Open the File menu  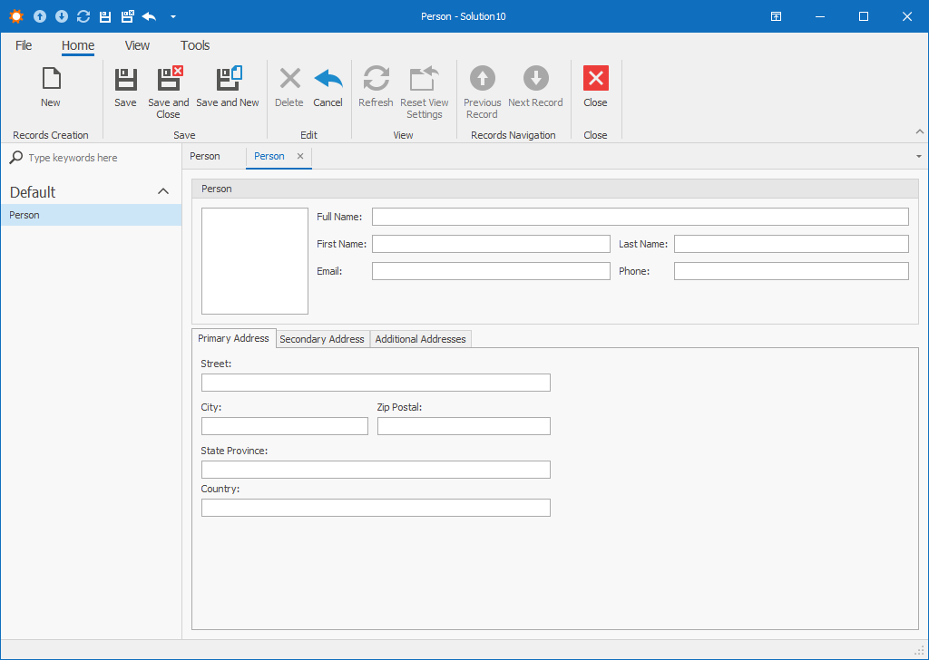click(x=24, y=45)
